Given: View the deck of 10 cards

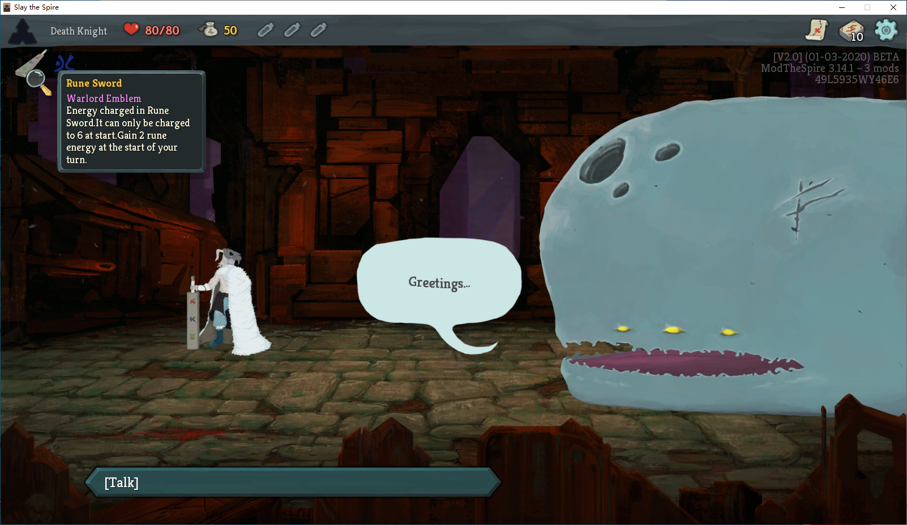Looking at the screenshot, I should pyautogui.click(x=852, y=31).
